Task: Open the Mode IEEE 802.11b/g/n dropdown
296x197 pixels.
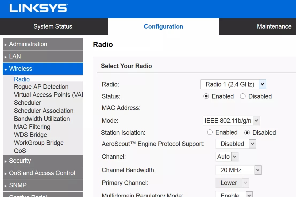Action: (231, 121)
